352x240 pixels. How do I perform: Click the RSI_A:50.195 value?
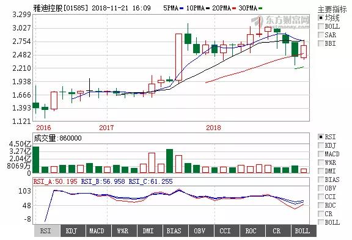tap(55, 181)
